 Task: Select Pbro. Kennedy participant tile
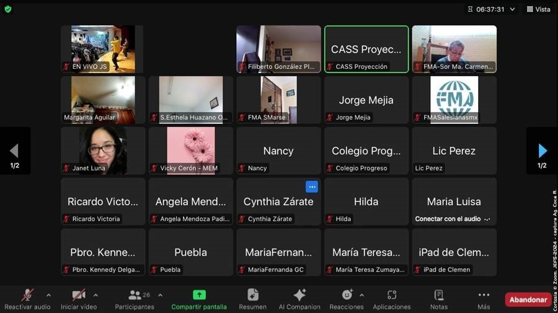click(x=103, y=252)
